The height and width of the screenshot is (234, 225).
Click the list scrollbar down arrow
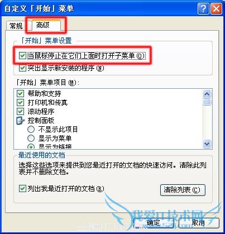pyautogui.click(x=207, y=144)
